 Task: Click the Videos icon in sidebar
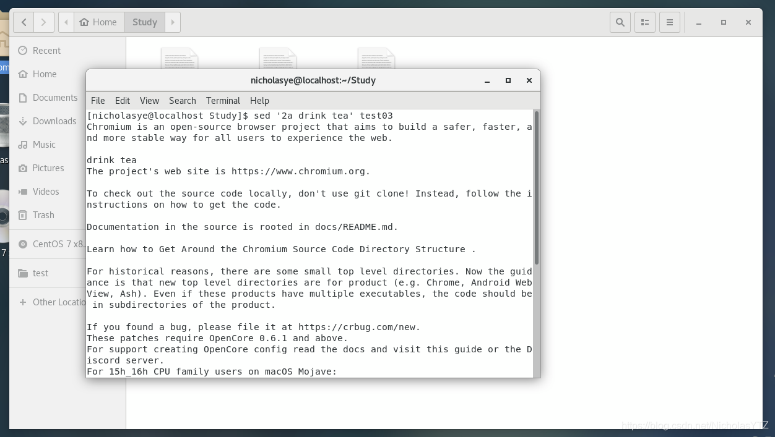(23, 192)
